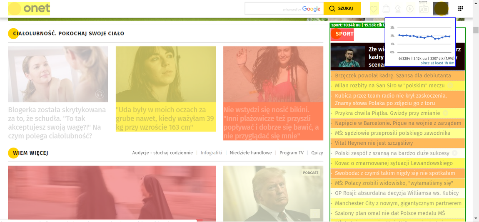Open Polski zespół z szansą headline

point(392,153)
